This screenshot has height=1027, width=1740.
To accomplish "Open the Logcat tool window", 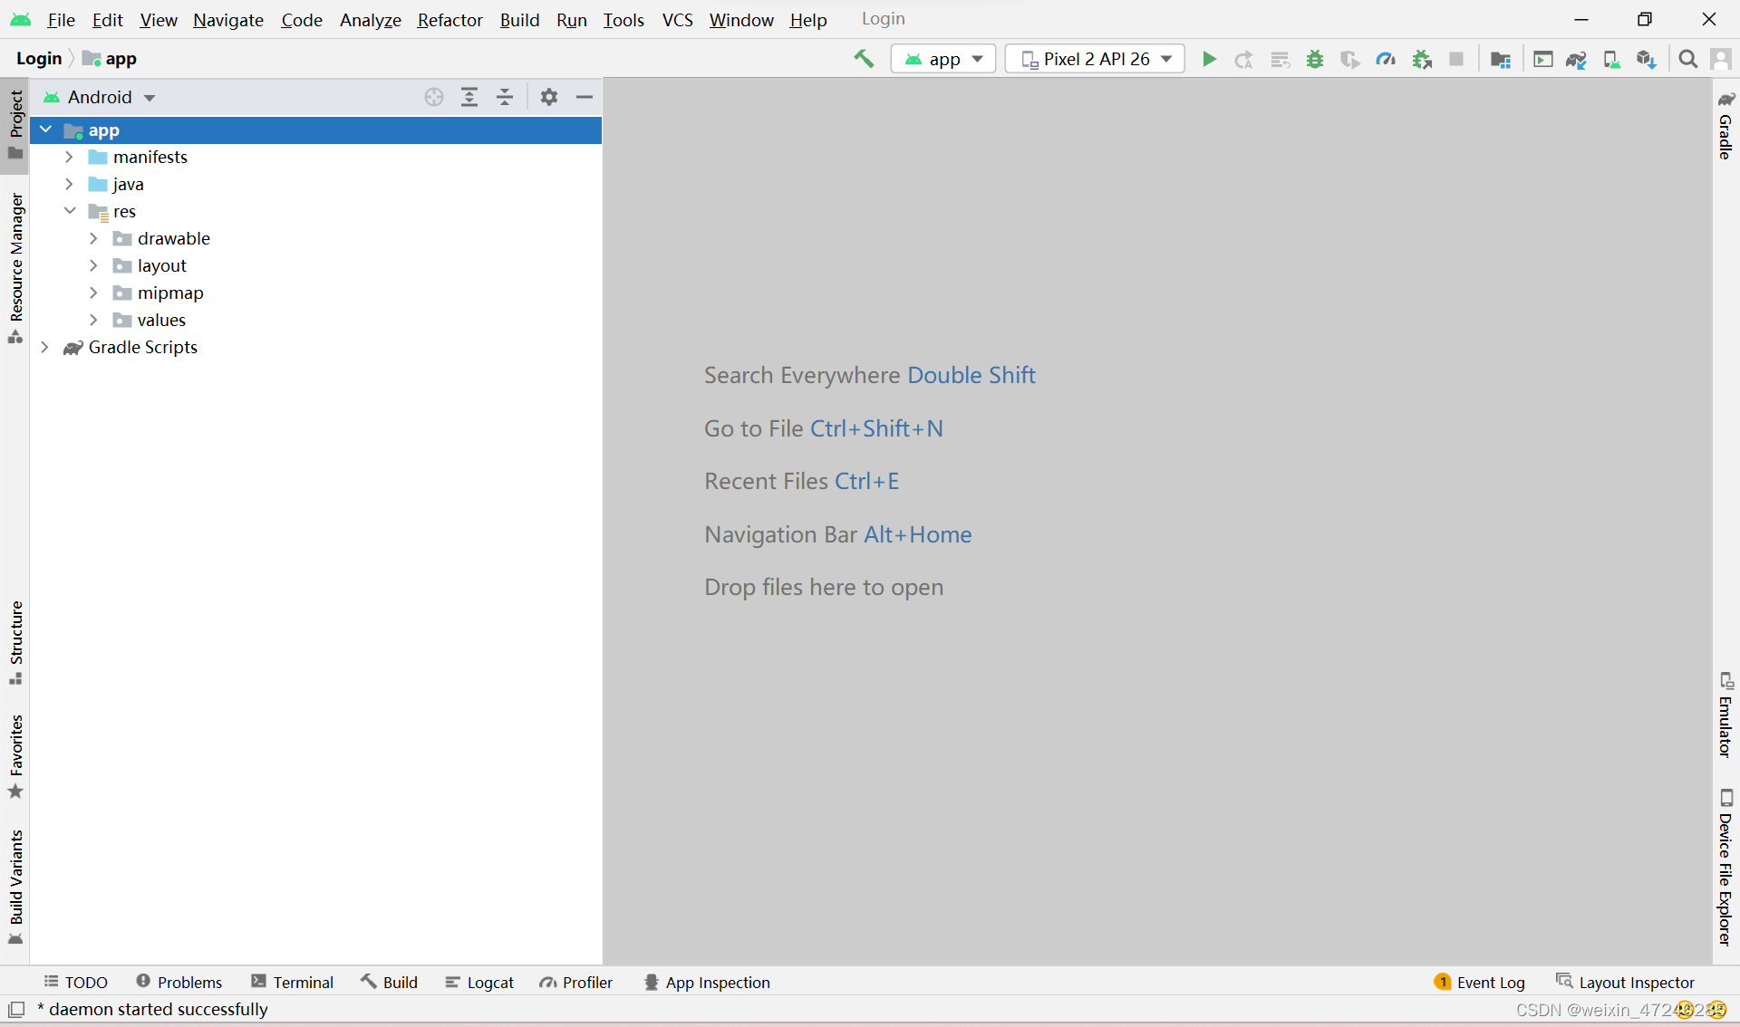I will (479, 982).
